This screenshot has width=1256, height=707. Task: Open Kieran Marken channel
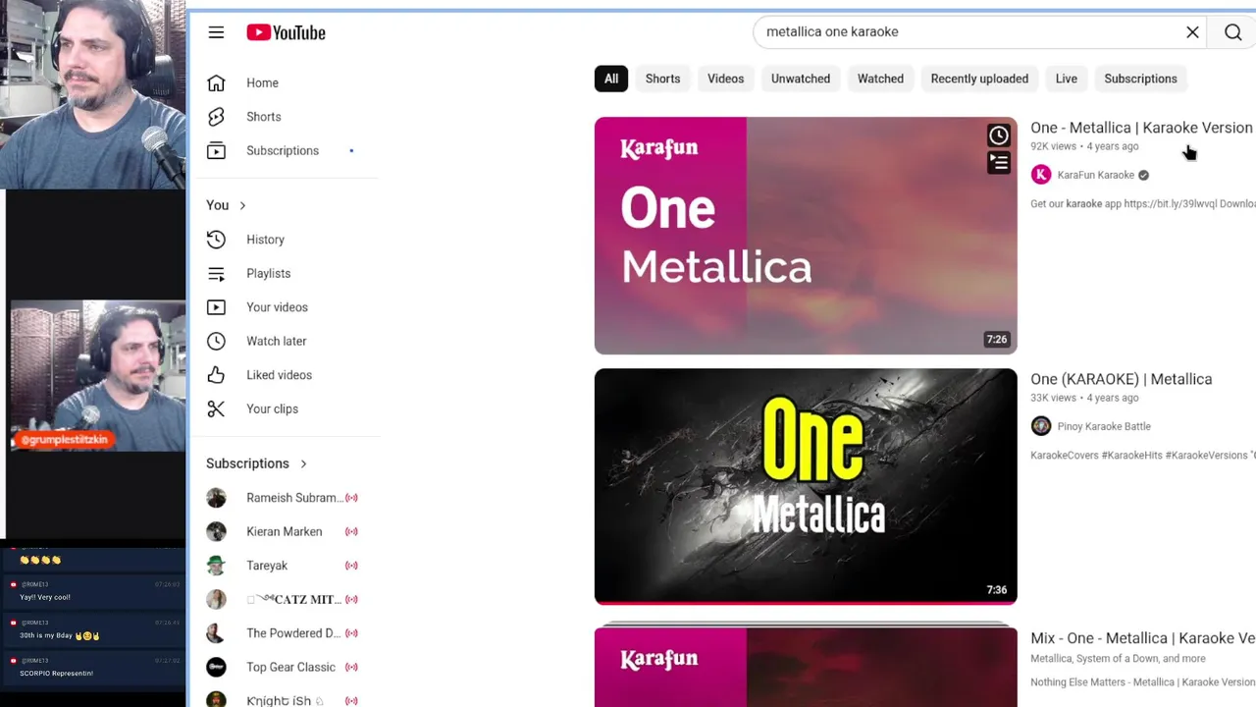click(x=283, y=532)
